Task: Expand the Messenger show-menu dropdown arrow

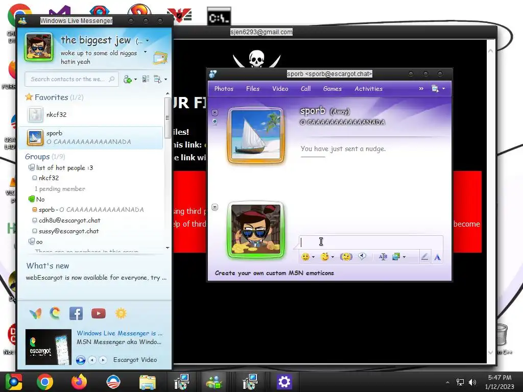Action: pos(166,79)
